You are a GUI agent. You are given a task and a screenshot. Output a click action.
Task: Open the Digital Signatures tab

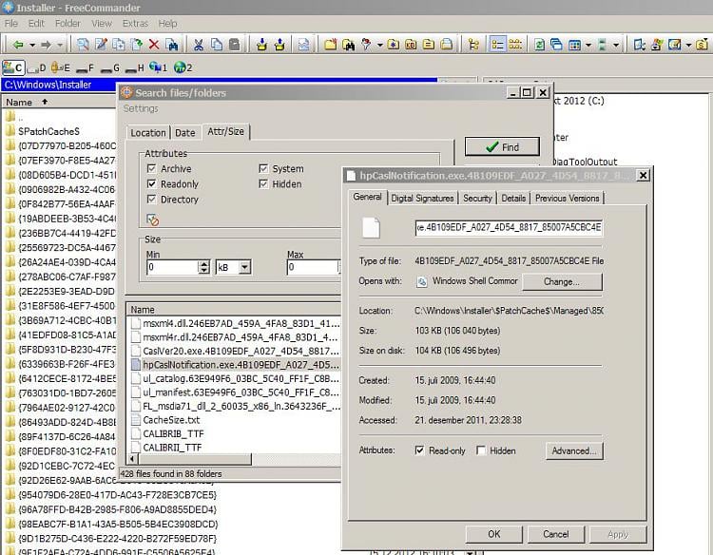[422, 199]
